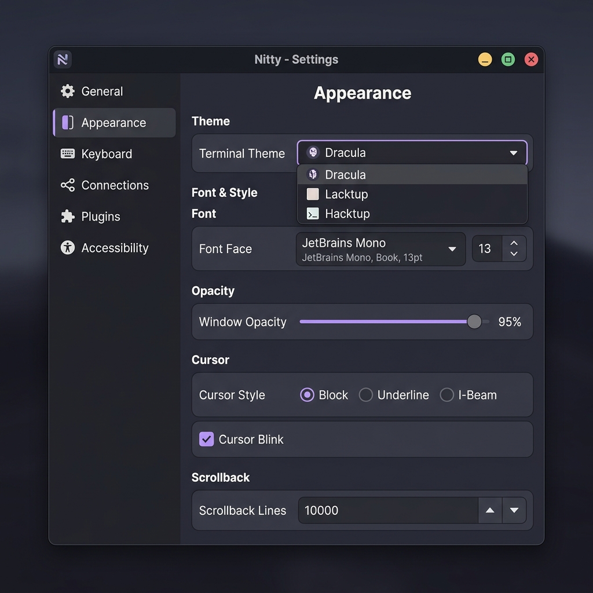This screenshot has height=593, width=593.
Task: Click the Window Opacity slider handle
Action: (474, 321)
